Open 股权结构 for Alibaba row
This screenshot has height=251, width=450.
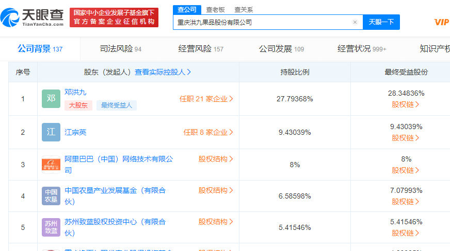[216, 159]
